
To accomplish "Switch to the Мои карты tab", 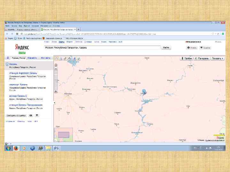I will pyautogui.click(x=46, y=58).
